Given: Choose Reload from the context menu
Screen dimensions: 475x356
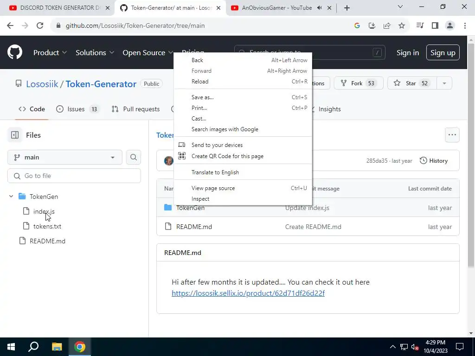Looking at the screenshot, I should coord(243,82).
